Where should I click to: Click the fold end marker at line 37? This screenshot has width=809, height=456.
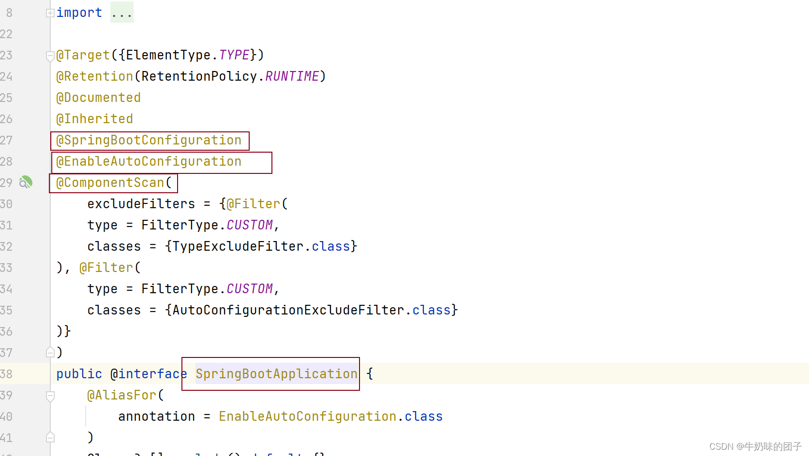(50, 352)
